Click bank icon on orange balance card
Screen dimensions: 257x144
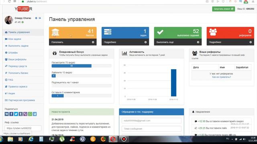pyautogui.click(x=55, y=32)
